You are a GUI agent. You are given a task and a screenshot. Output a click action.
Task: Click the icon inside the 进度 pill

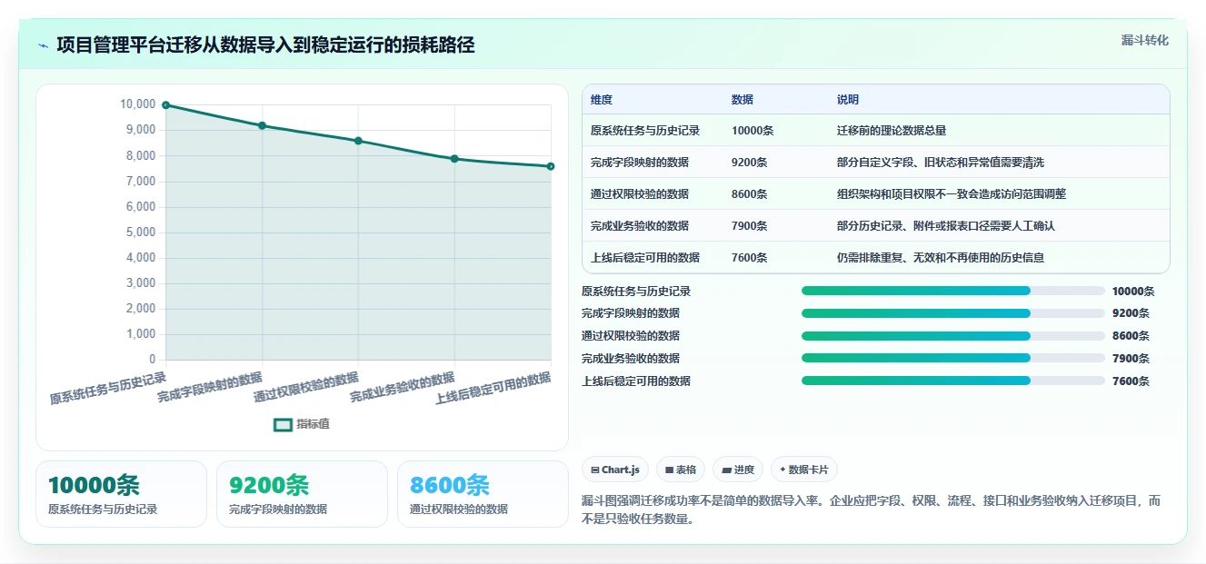726,470
